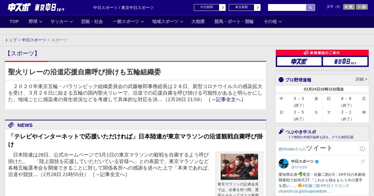Click 中日スポーツ breadcrumb link
Viewport: 374px width, 196px height.
point(34,40)
